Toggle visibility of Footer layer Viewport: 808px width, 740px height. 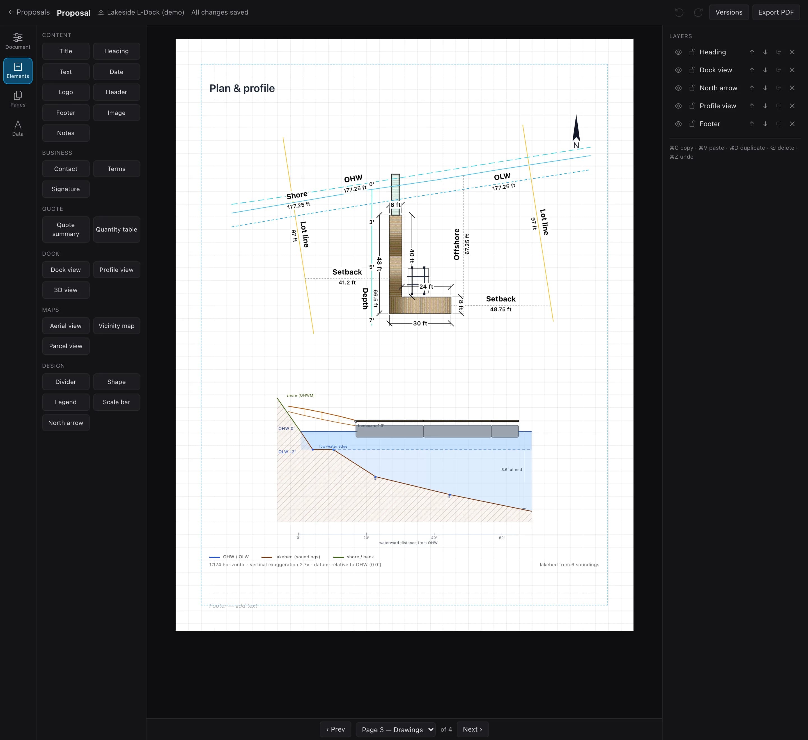pos(678,124)
